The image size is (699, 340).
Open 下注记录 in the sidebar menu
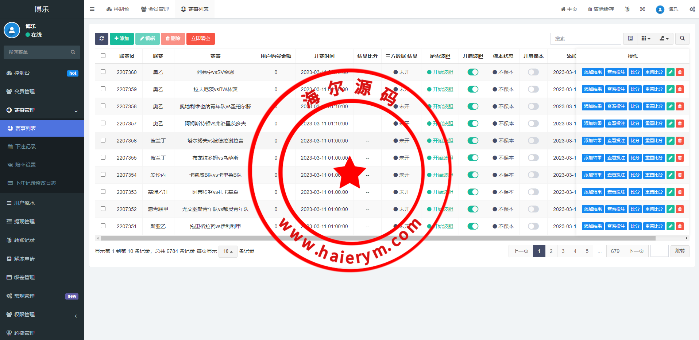point(26,146)
